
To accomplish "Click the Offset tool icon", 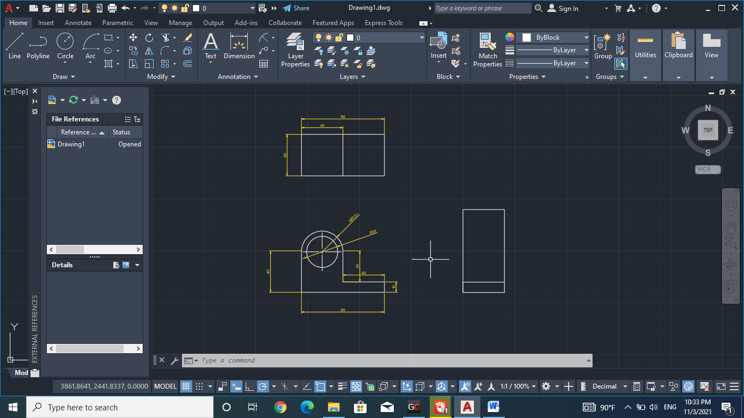I will [x=187, y=64].
